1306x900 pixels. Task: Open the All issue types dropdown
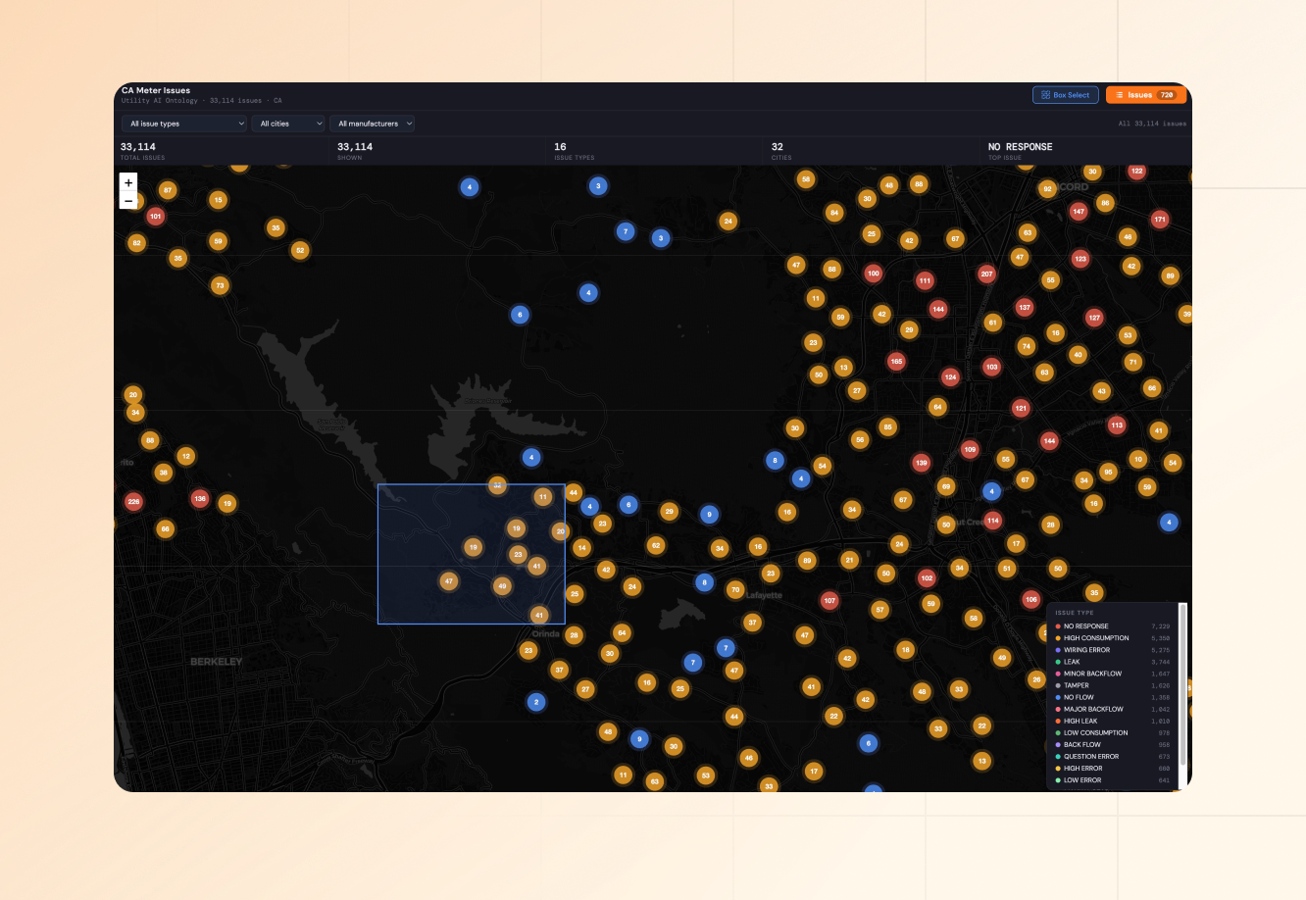click(184, 124)
